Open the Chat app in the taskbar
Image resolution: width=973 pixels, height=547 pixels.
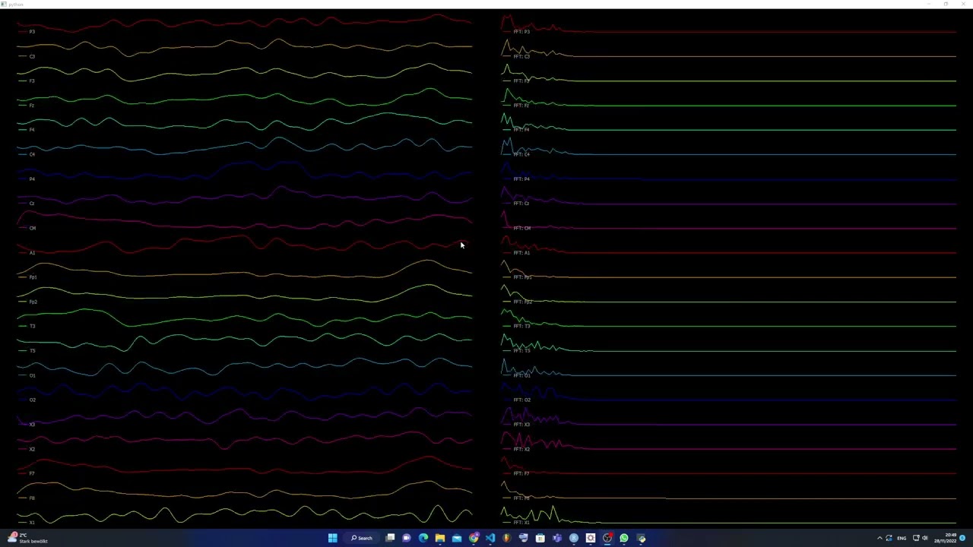(x=406, y=538)
